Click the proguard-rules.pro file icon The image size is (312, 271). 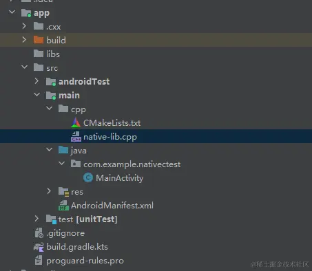[39, 261]
